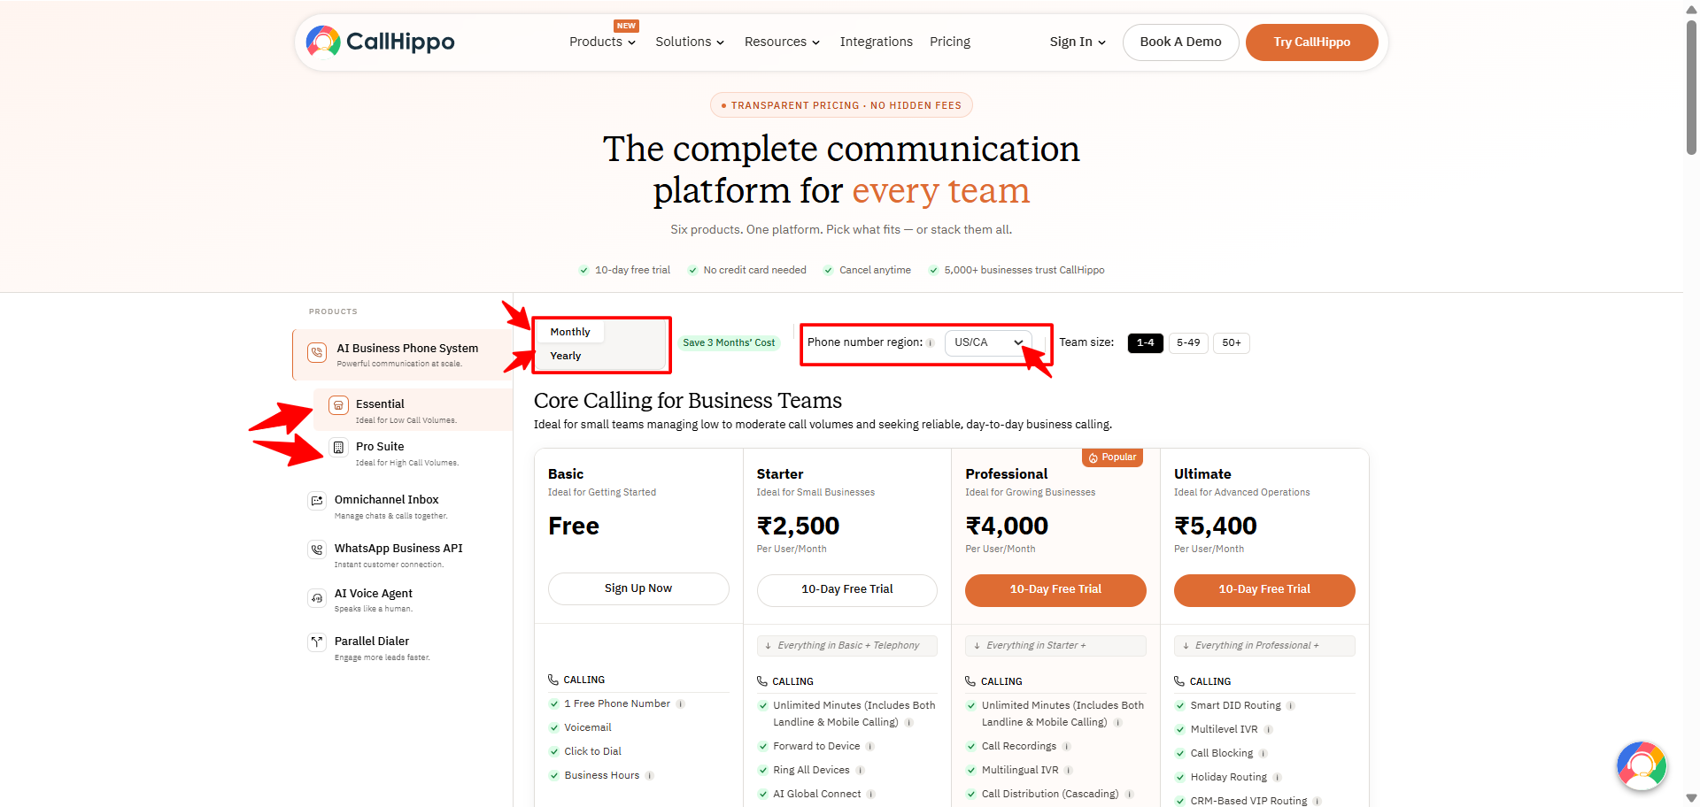Click Sign Up Now on Basic plan
1700x807 pixels.
pos(638,588)
